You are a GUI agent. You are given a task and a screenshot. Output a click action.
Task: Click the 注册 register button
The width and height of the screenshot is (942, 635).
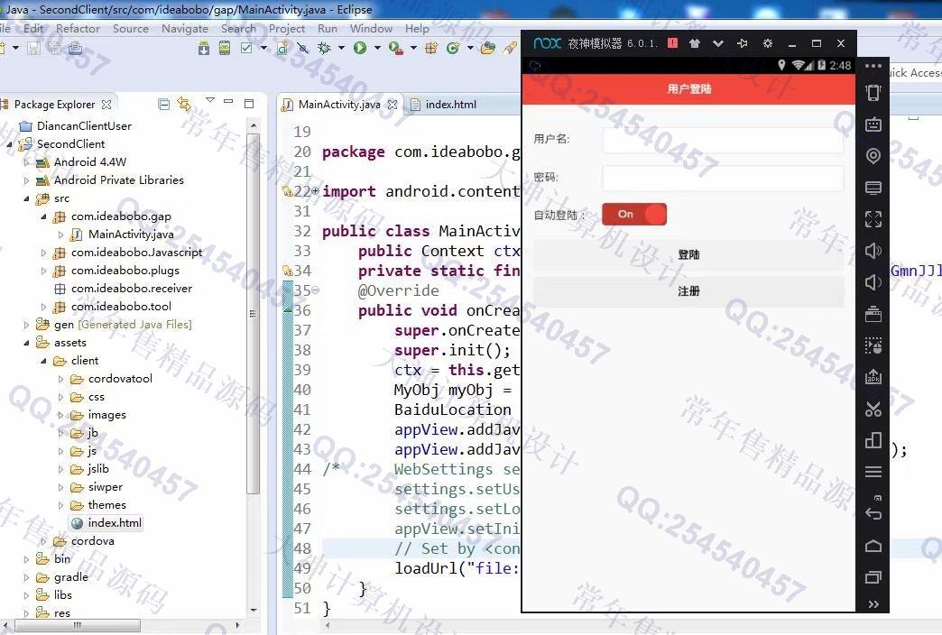coord(688,291)
